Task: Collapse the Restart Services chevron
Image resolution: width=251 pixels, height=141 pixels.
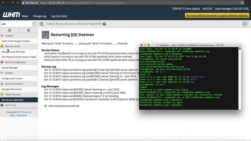Action: [35, 94]
